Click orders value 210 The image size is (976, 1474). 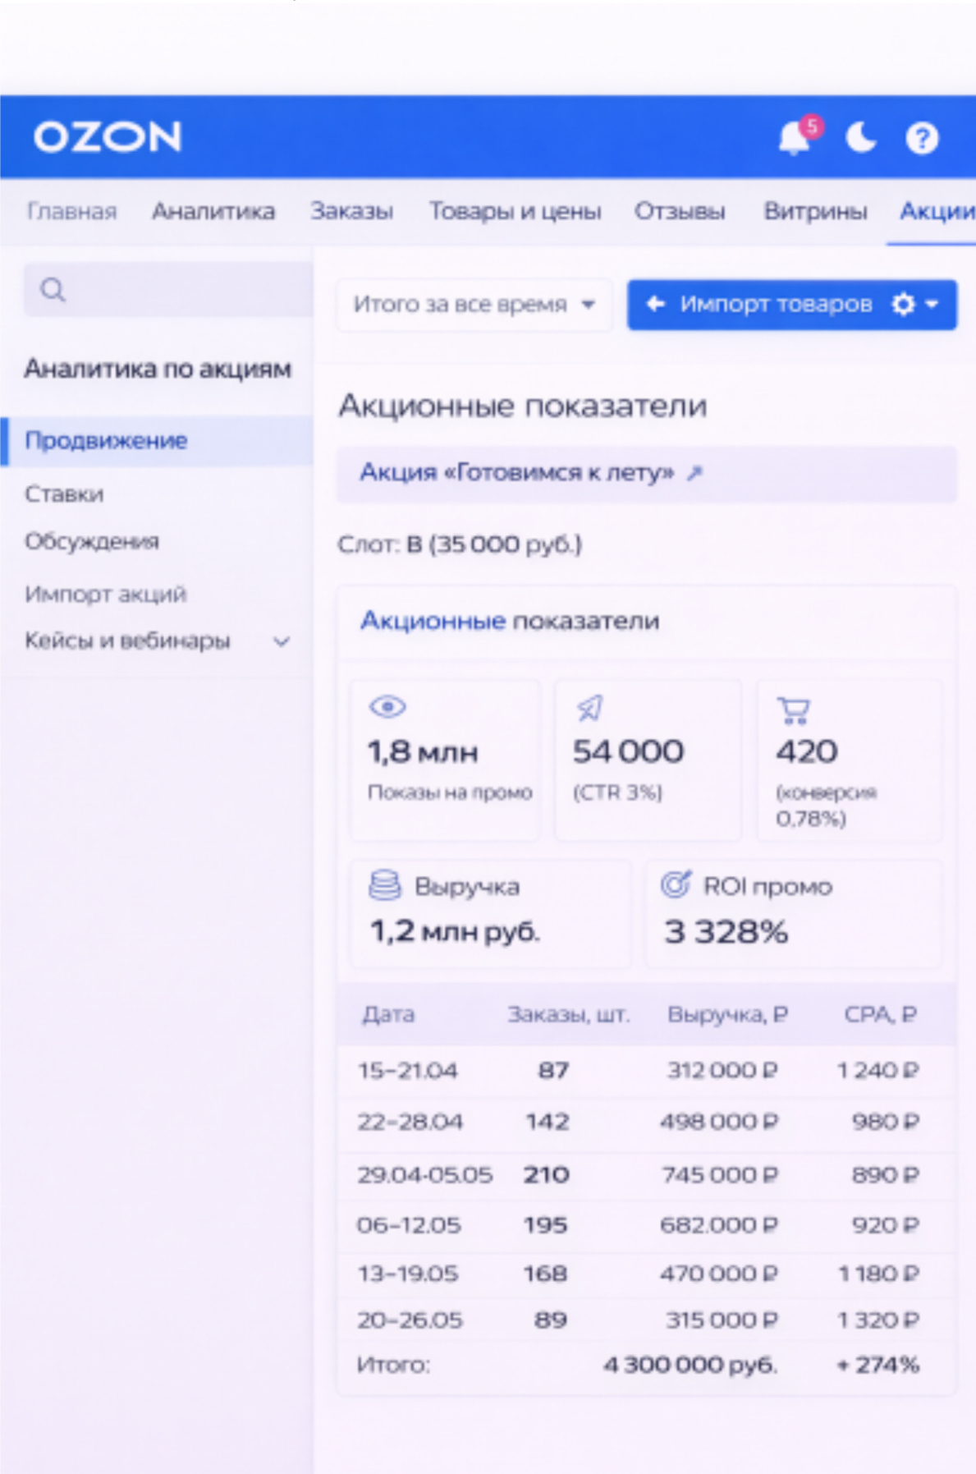coord(547,1175)
